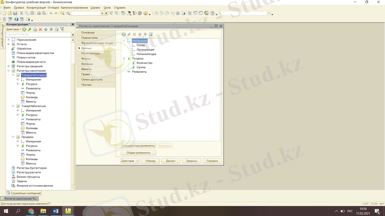The height and width of the screenshot is (216, 385).
Task: Select Количество resource in register tree
Action: click(144, 63)
